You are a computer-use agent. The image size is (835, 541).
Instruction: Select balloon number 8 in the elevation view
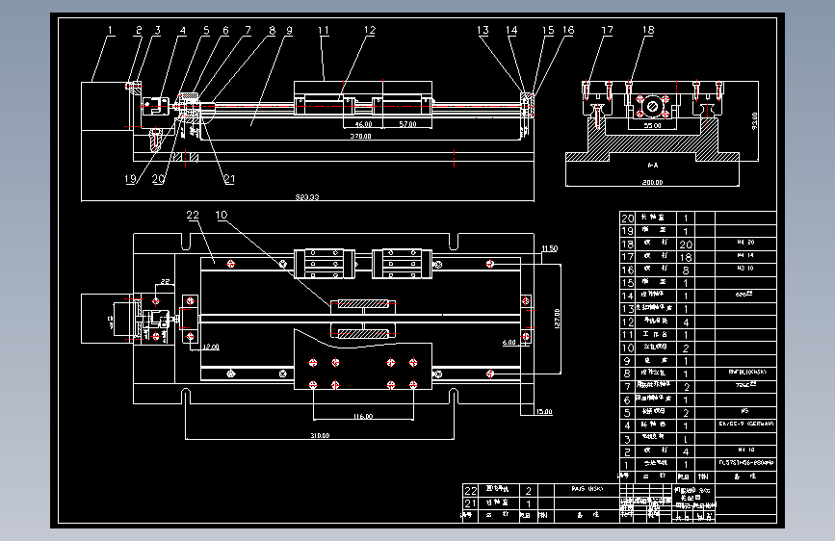coord(272,31)
